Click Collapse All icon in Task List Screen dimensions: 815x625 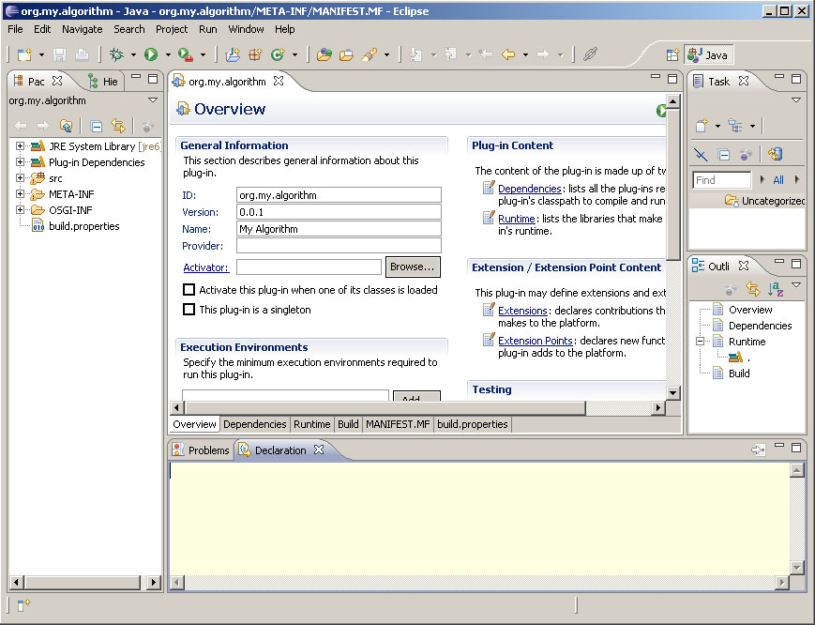pos(723,155)
